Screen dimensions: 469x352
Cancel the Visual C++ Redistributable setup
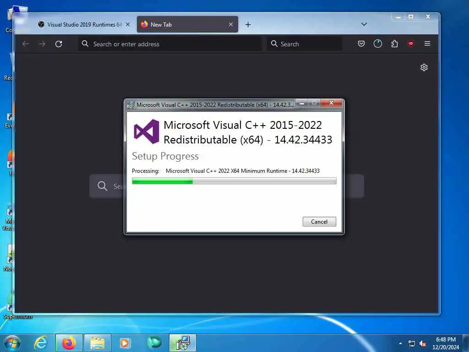point(319,221)
